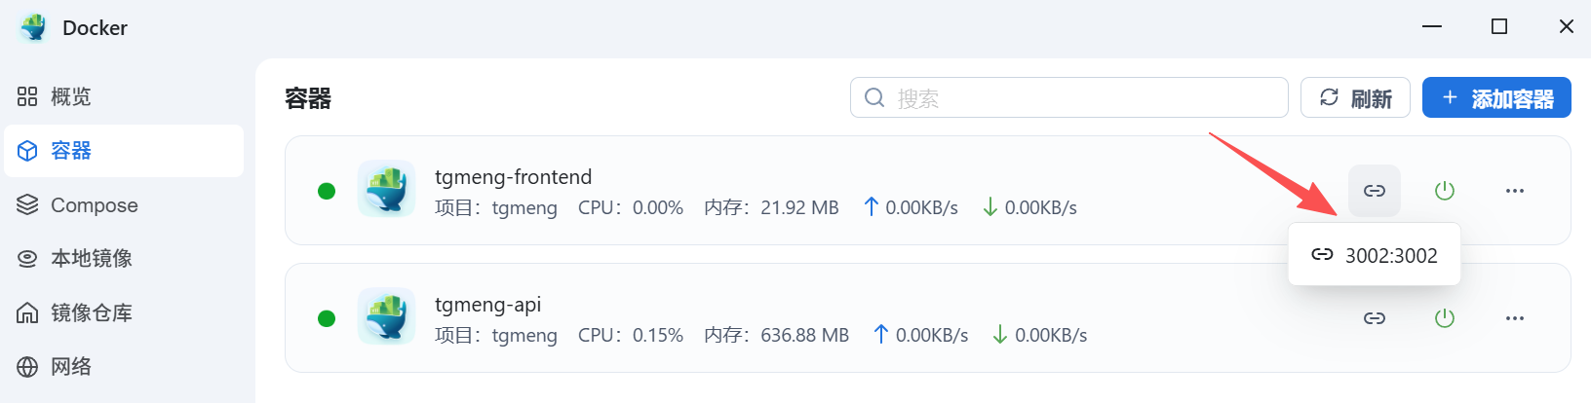Image resolution: width=1591 pixels, height=403 pixels.
Task: Click the magnifier icon in search box
Action: 874,97
